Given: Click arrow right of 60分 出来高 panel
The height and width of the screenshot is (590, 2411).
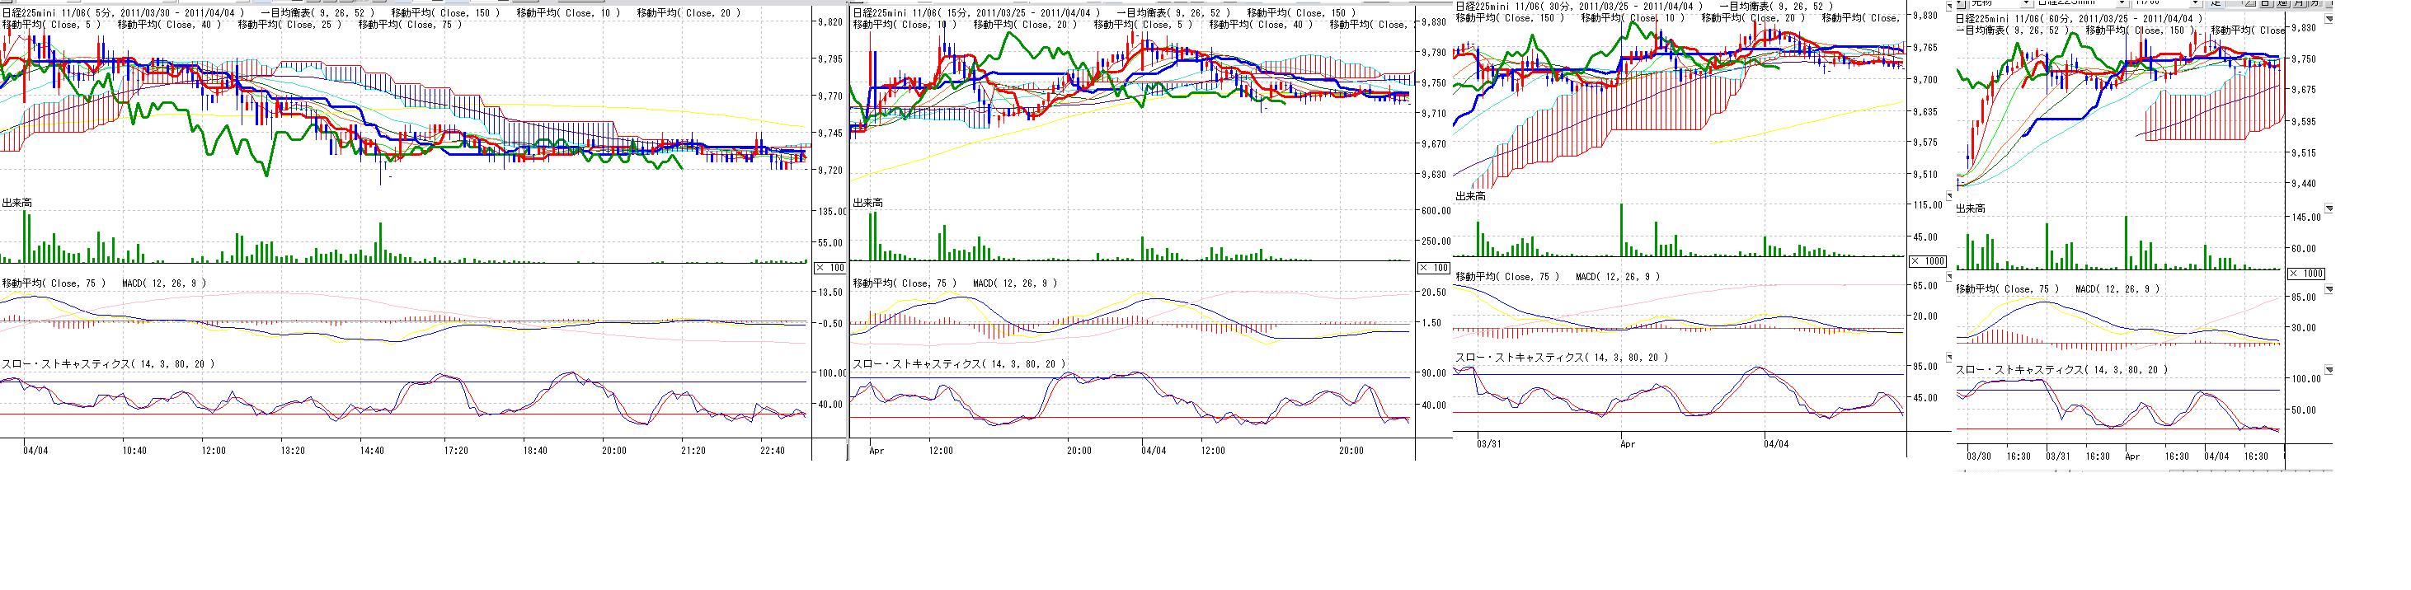Looking at the screenshot, I should coord(2329,208).
